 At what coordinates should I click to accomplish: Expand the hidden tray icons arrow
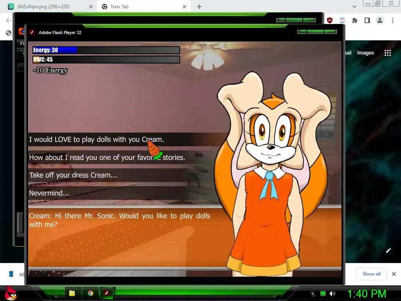[313, 294]
